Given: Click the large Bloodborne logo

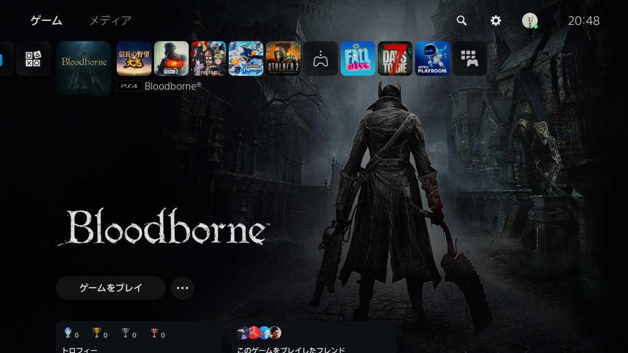Looking at the screenshot, I should point(163,228).
